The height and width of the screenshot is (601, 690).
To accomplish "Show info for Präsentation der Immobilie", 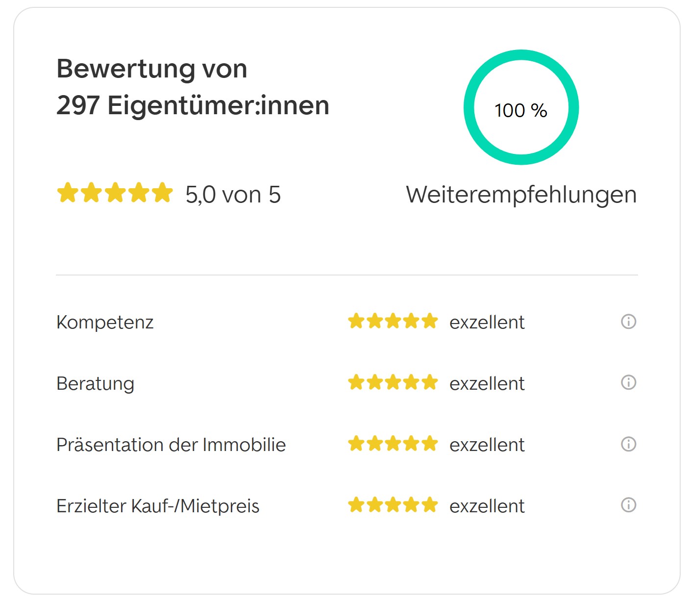I will [628, 444].
